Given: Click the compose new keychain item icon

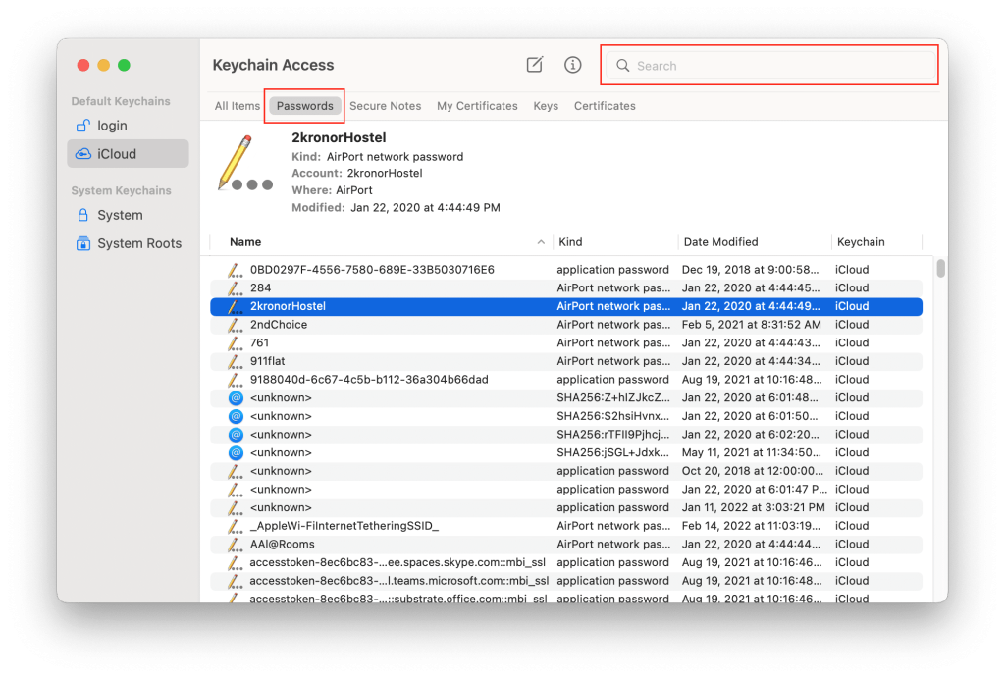Looking at the screenshot, I should [535, 65].
